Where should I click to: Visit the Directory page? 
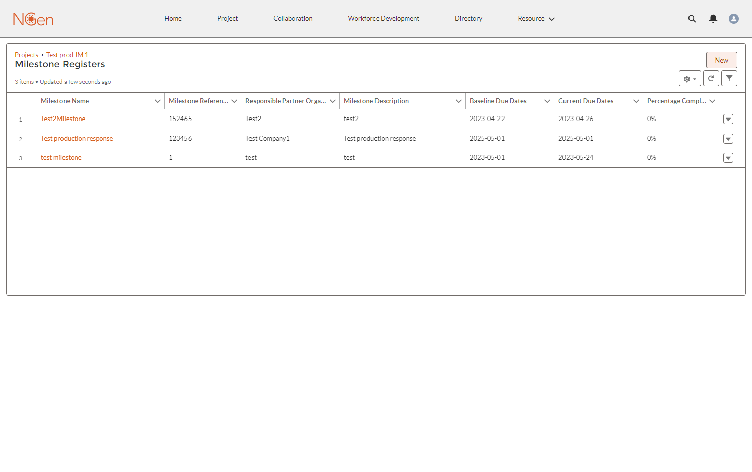coord(468,19)
